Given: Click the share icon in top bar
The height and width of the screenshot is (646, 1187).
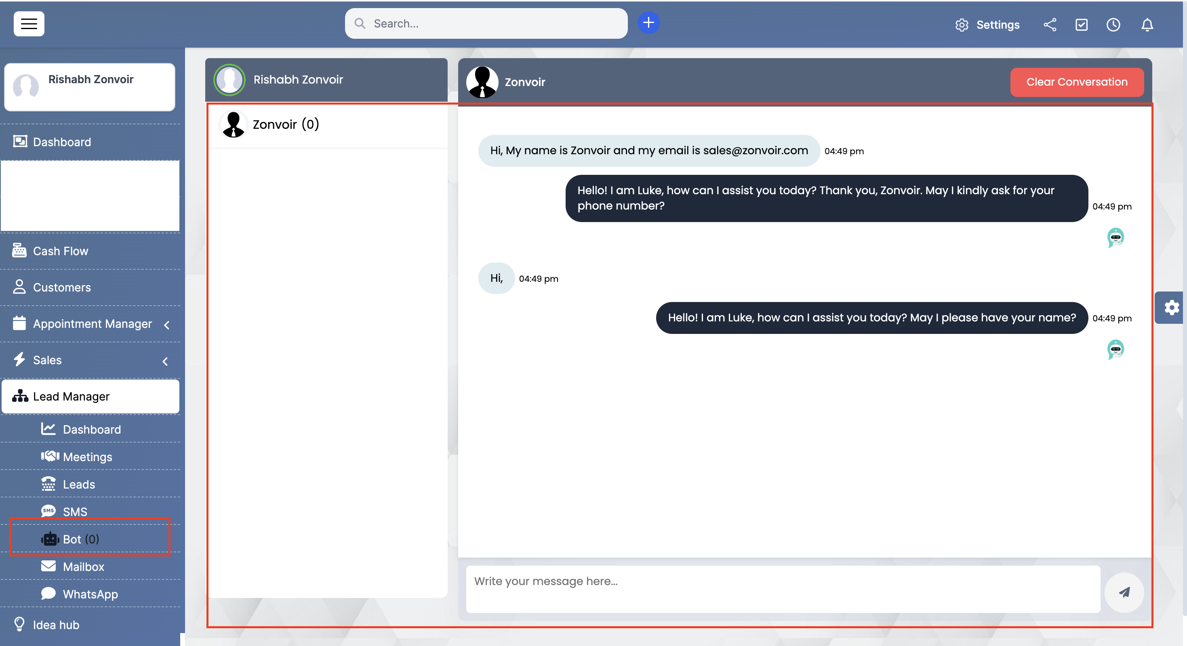Looking at the screenshot, I should click(1050, 25).
